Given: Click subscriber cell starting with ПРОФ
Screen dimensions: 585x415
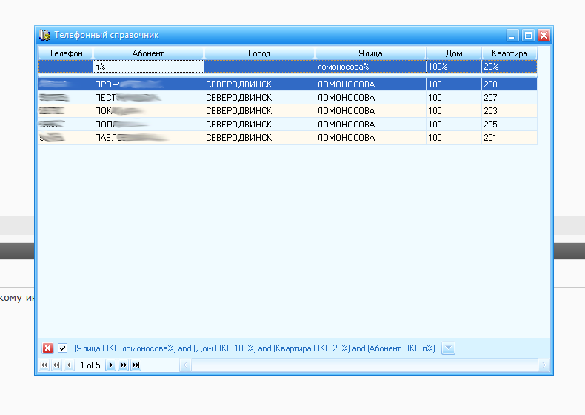Looking at the screenshot, I should 148,84.
